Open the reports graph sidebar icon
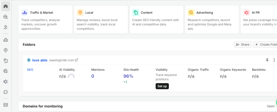This screenshot has width=277, height=112. coord(6,105)
